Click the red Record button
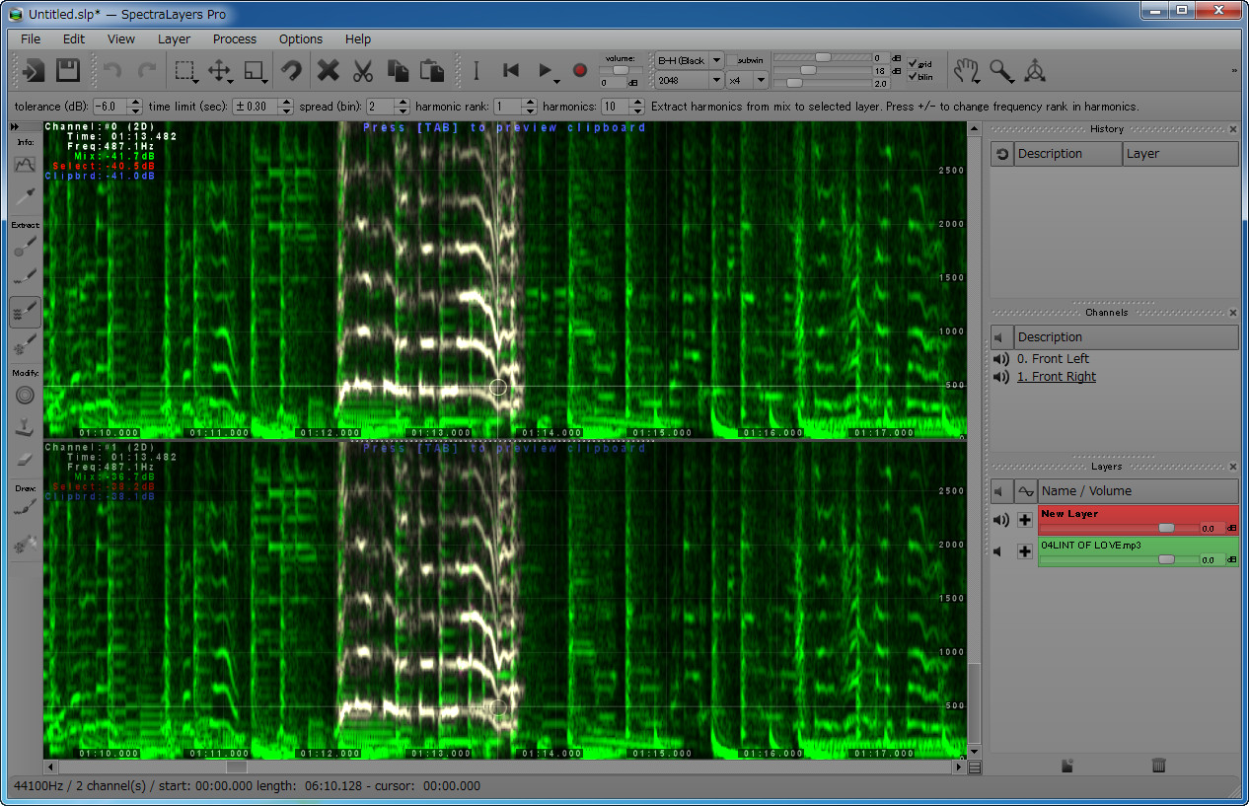 pyautogui.click(x=580, y=71)
